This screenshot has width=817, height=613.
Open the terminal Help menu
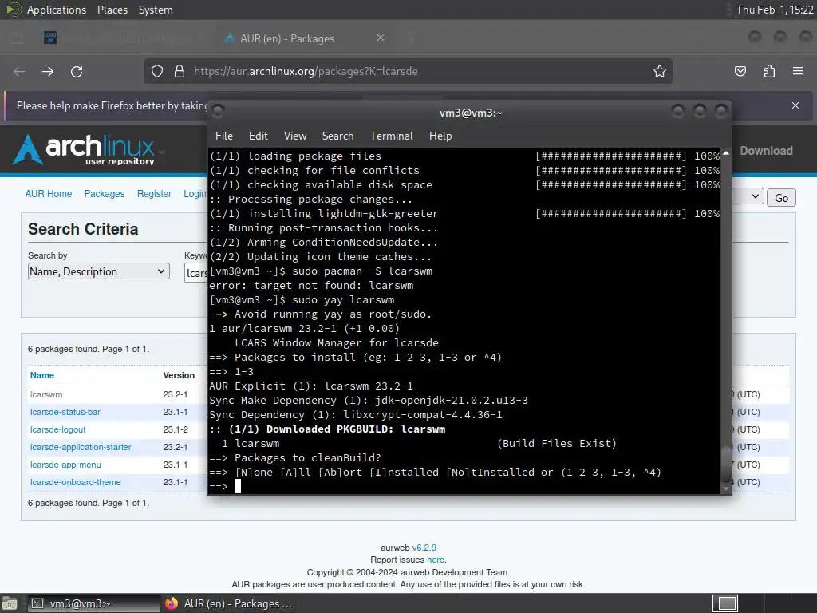tap(440, 136)
